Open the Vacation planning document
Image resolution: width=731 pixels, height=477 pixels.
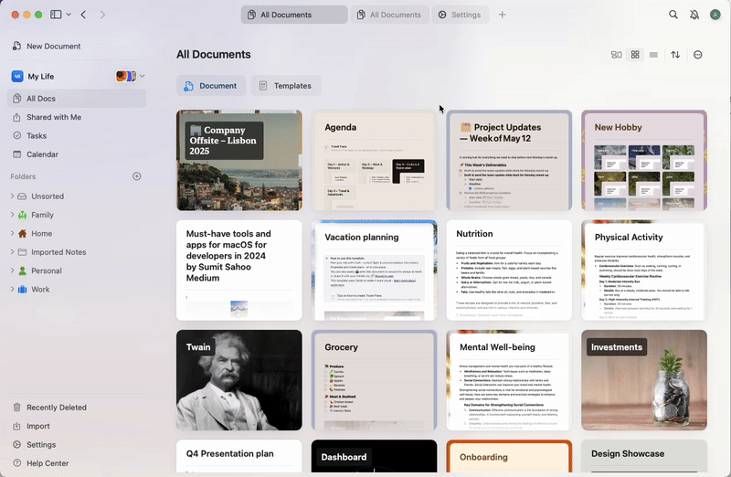pyautogui.click(x=374, y=270)
